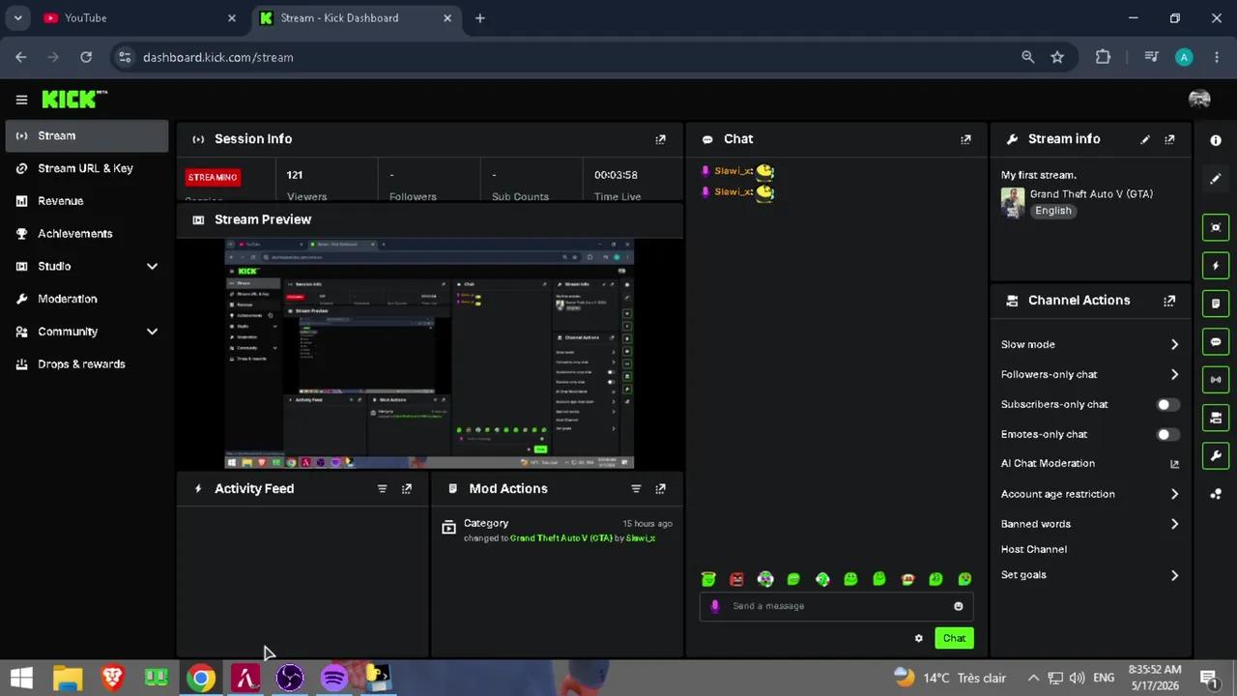This screenshot has height=696, width=1237.
Task: Expand the Studio sidebar section
Action: point(152,266)
